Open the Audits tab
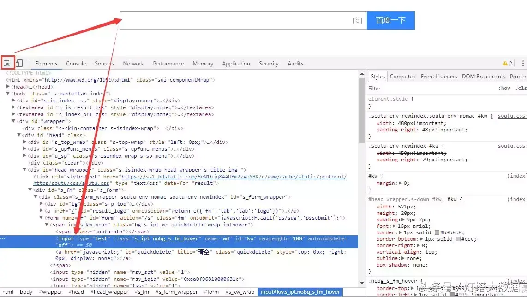Screen dimensions: 527x297 click(295, 64)
